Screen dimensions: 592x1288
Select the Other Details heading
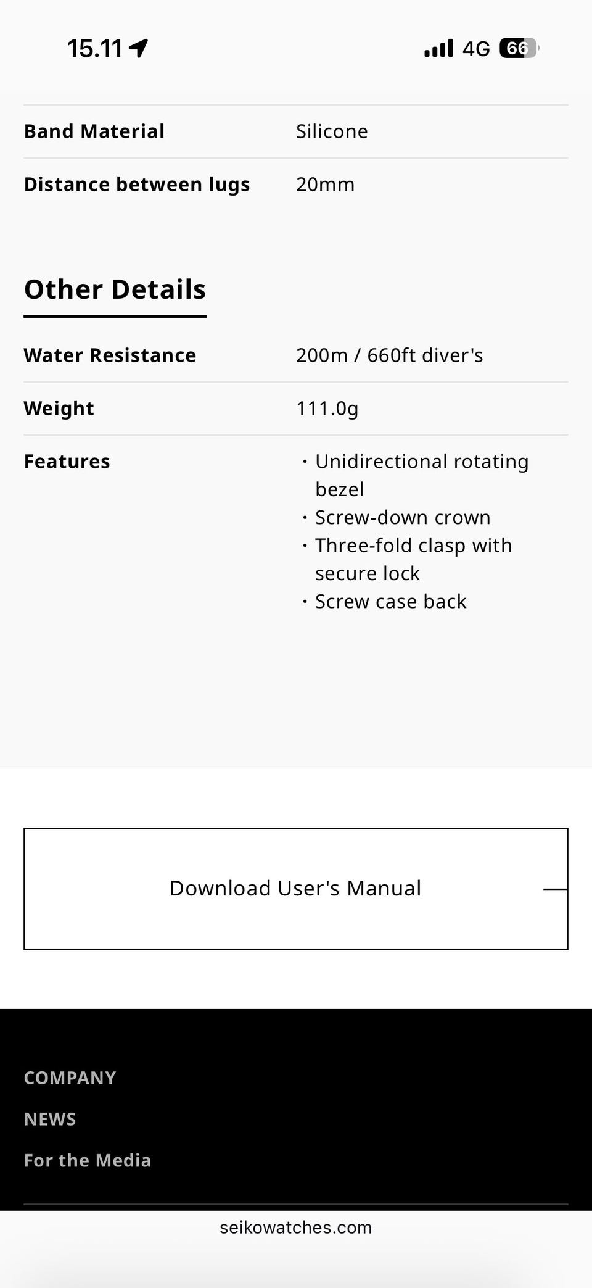point(115,289)
